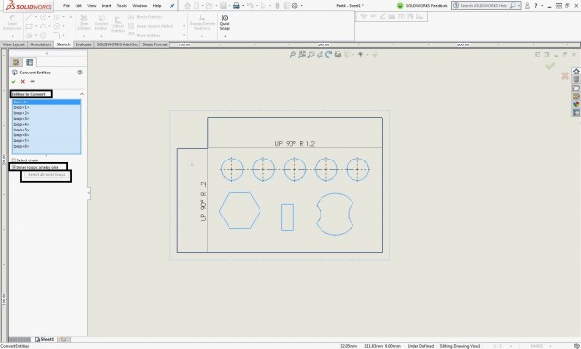The image size is (581, 349).
Task: Open SOLIDWORKS Resources home icon in right task pane
Action: point(576,72)
